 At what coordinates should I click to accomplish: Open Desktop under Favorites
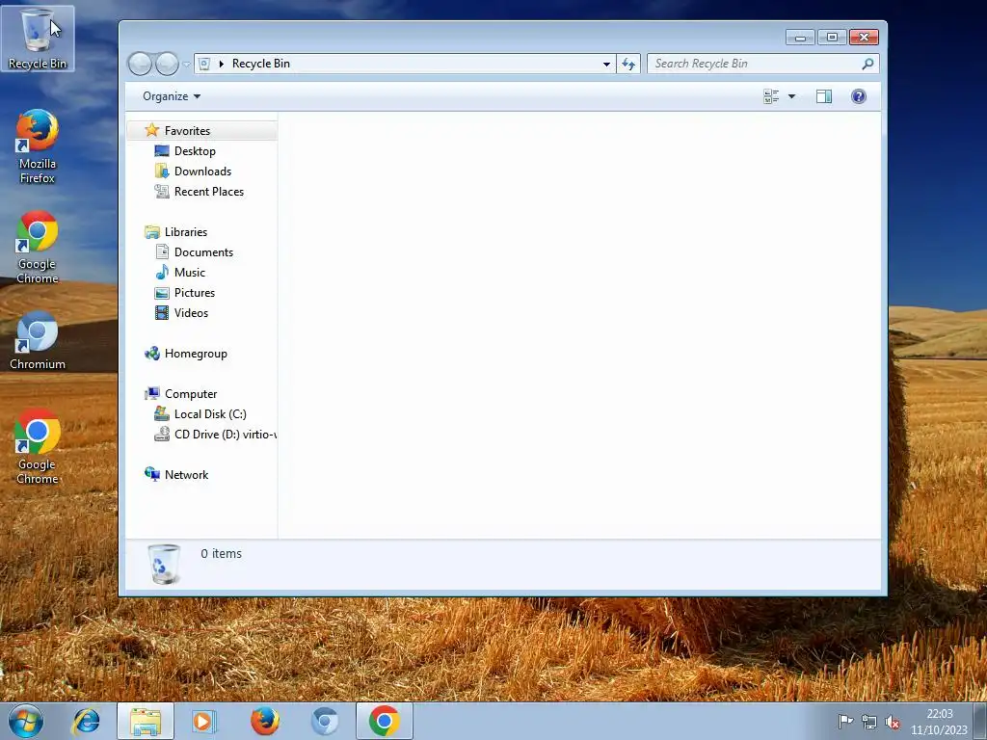[195, 151]
